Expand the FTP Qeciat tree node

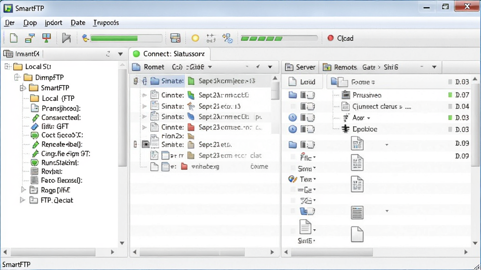(23, 200)
